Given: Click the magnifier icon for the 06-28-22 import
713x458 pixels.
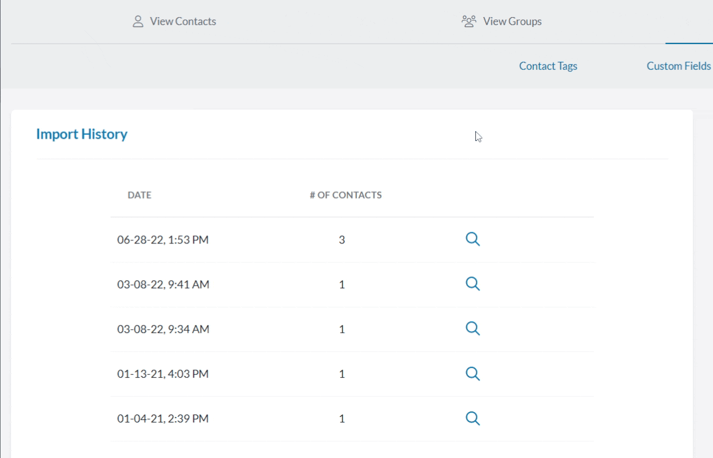Looking at the screenshot, I should (472, 240).
